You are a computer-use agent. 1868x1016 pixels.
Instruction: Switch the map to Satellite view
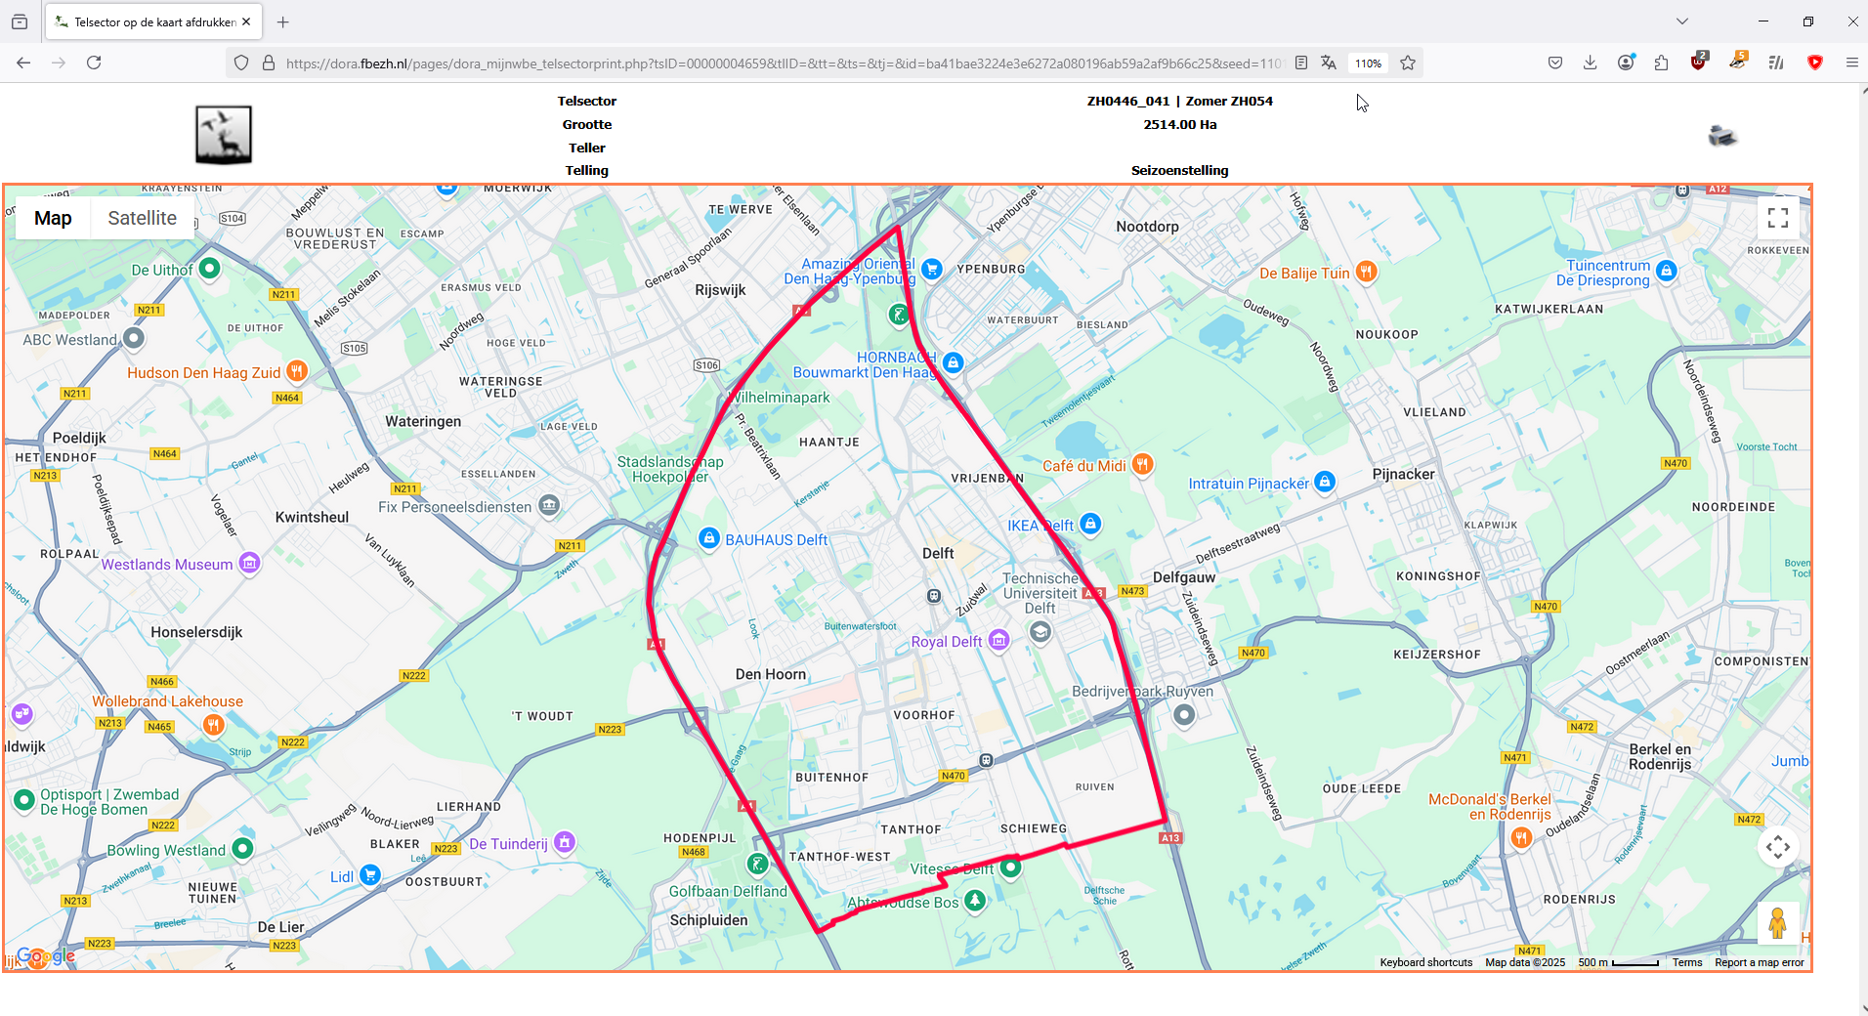coord(143,218)
